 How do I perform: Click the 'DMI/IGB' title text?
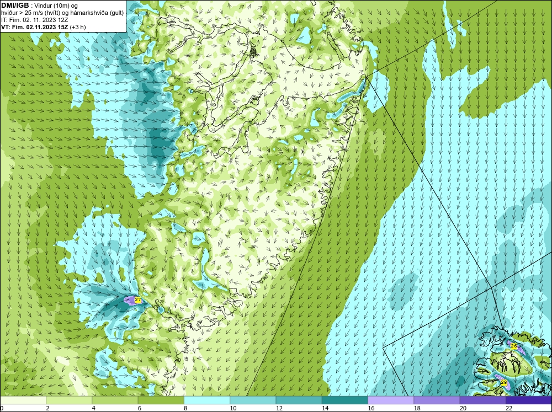click(15, 6)
